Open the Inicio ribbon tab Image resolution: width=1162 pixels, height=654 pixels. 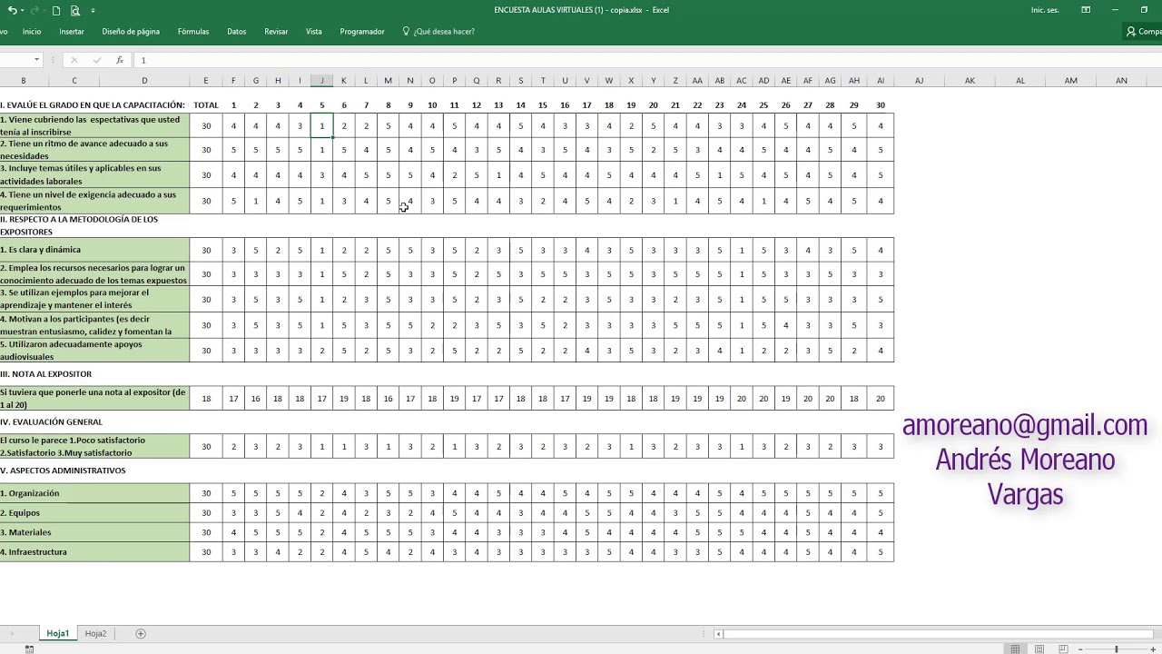[32, 31]
